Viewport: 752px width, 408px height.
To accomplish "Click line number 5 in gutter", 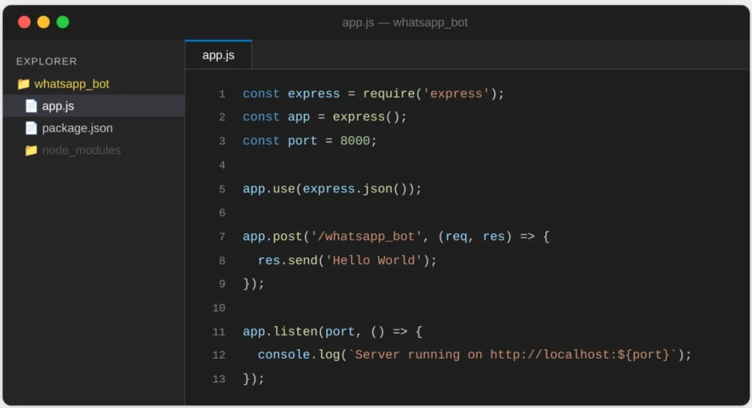I will point(222,189).
